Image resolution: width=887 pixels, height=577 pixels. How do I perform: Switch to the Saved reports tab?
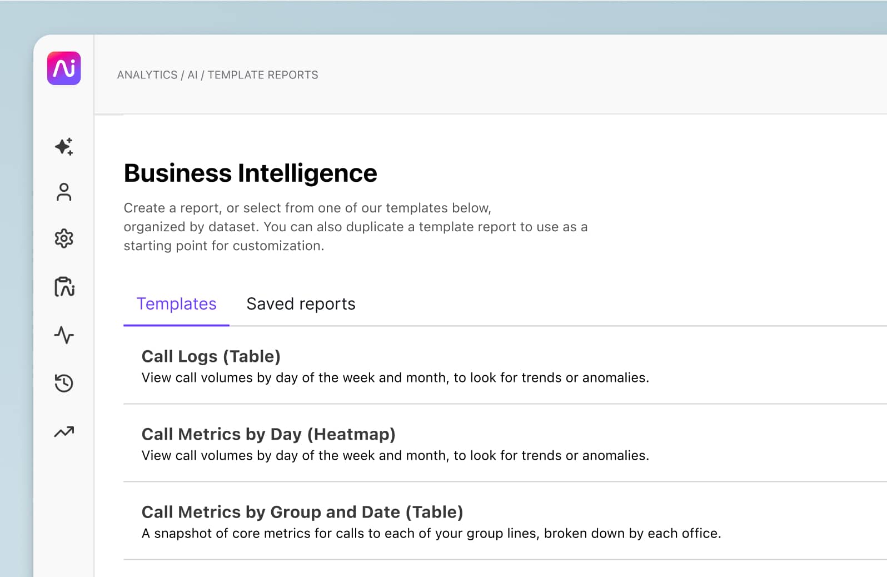coord(301,304)
